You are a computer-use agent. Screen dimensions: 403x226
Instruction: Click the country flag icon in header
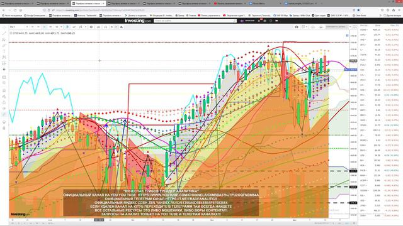pyautogui.click(x=276, y=21)
